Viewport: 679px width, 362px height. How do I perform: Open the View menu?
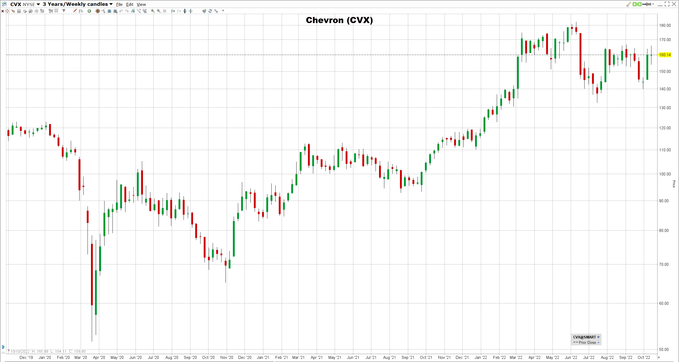click(141, 5)
